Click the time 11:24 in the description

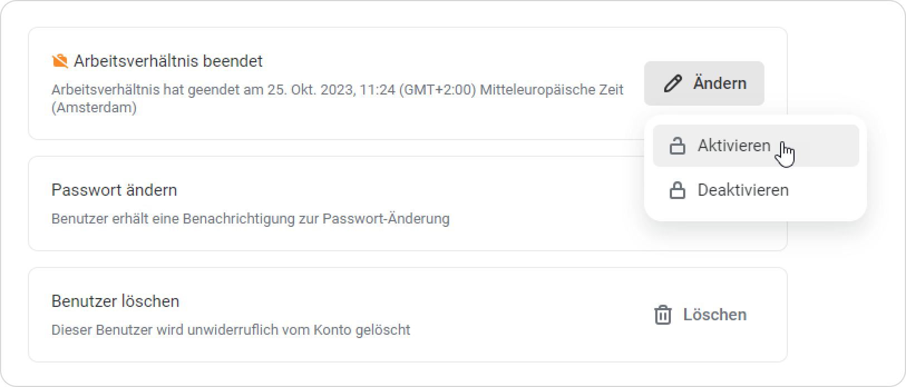tap(377, 90)
